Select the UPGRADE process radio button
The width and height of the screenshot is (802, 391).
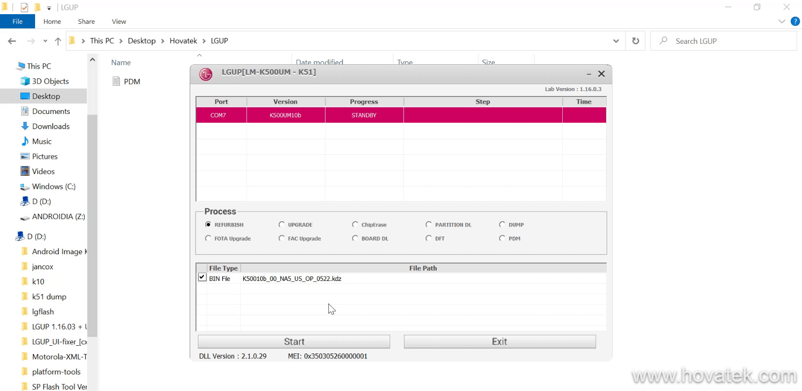(282, 224)
